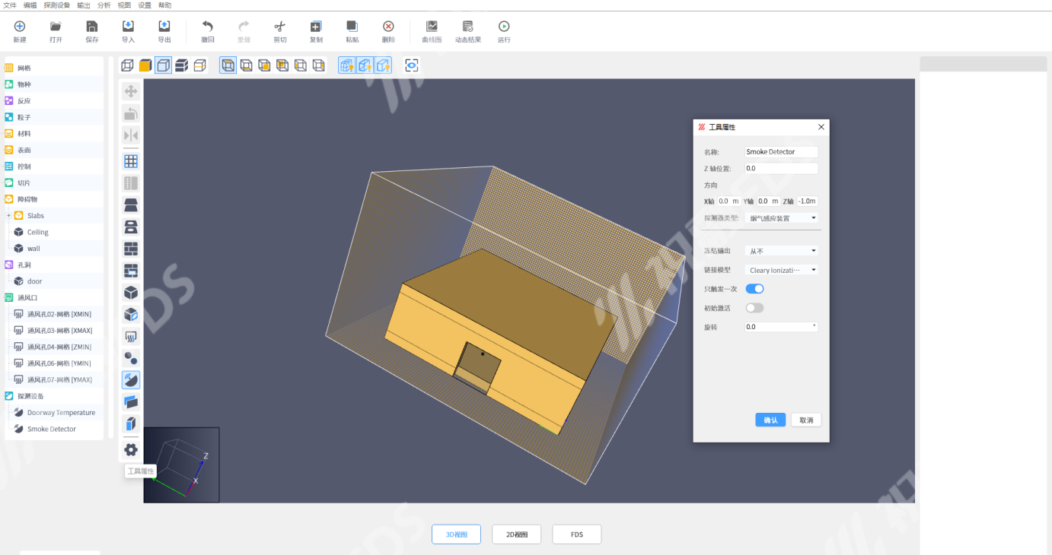Click the 剪切 (Cut) scissors icon

[280, 27]
